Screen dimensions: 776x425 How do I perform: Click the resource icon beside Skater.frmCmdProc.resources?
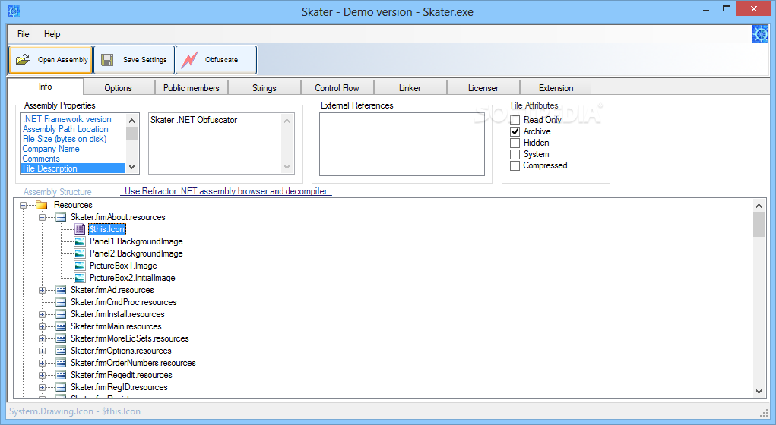pyautogui.click(x=61, y=302)
